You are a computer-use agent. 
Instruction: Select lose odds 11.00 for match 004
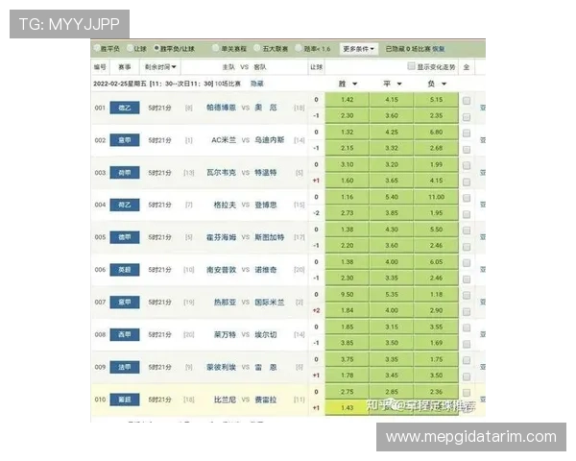pyautogui.click(x=436, y=197)
